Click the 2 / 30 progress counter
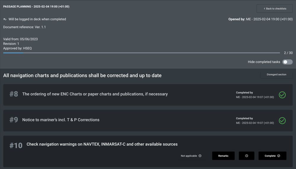The width and height of the screenshot is (296, 169). click(x=288, y=53)
